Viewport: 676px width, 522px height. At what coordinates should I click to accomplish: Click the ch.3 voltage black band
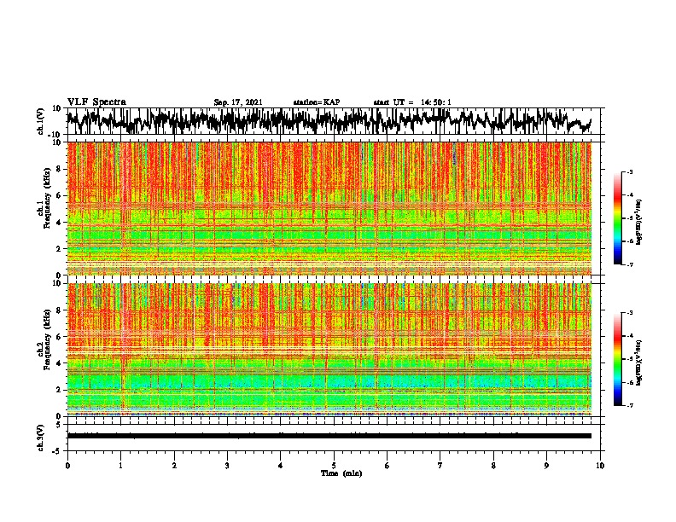tap(329, 436)
